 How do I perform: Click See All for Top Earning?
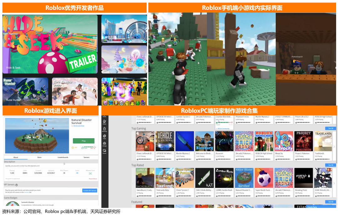[x=330, y=128]
